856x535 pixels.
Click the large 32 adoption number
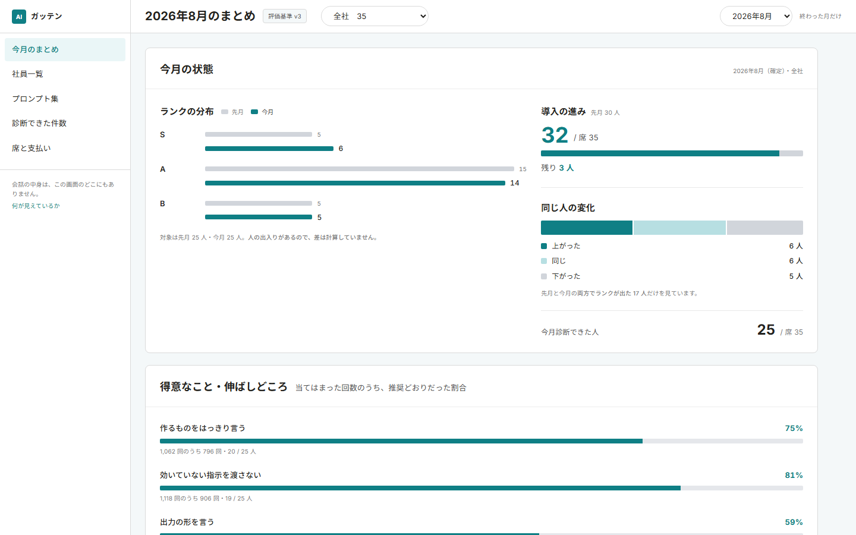click(x=555, y=135)
